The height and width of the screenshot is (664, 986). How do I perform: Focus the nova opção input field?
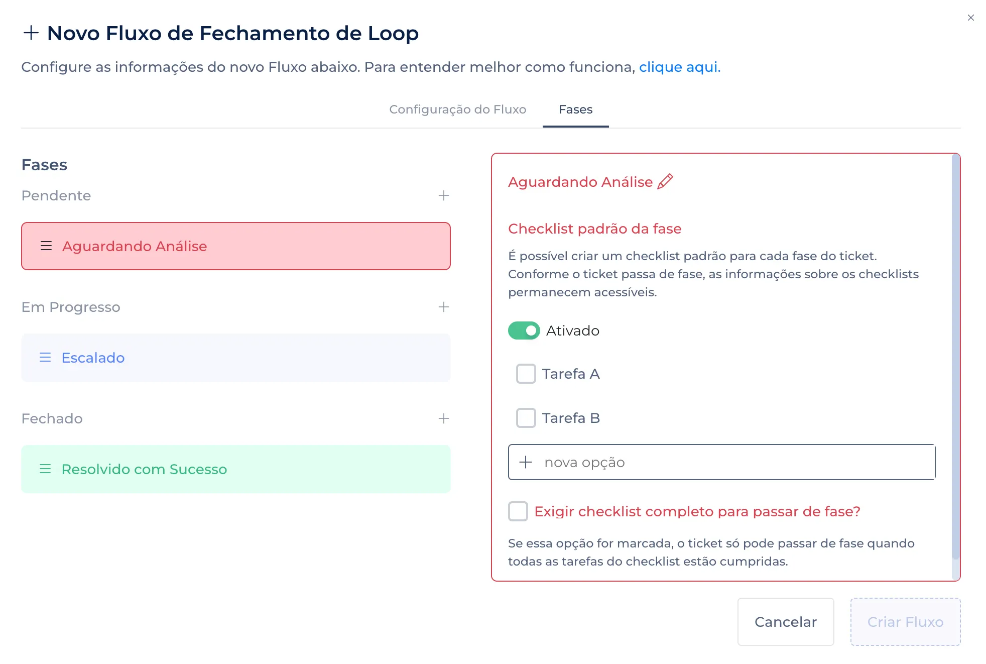733,462
